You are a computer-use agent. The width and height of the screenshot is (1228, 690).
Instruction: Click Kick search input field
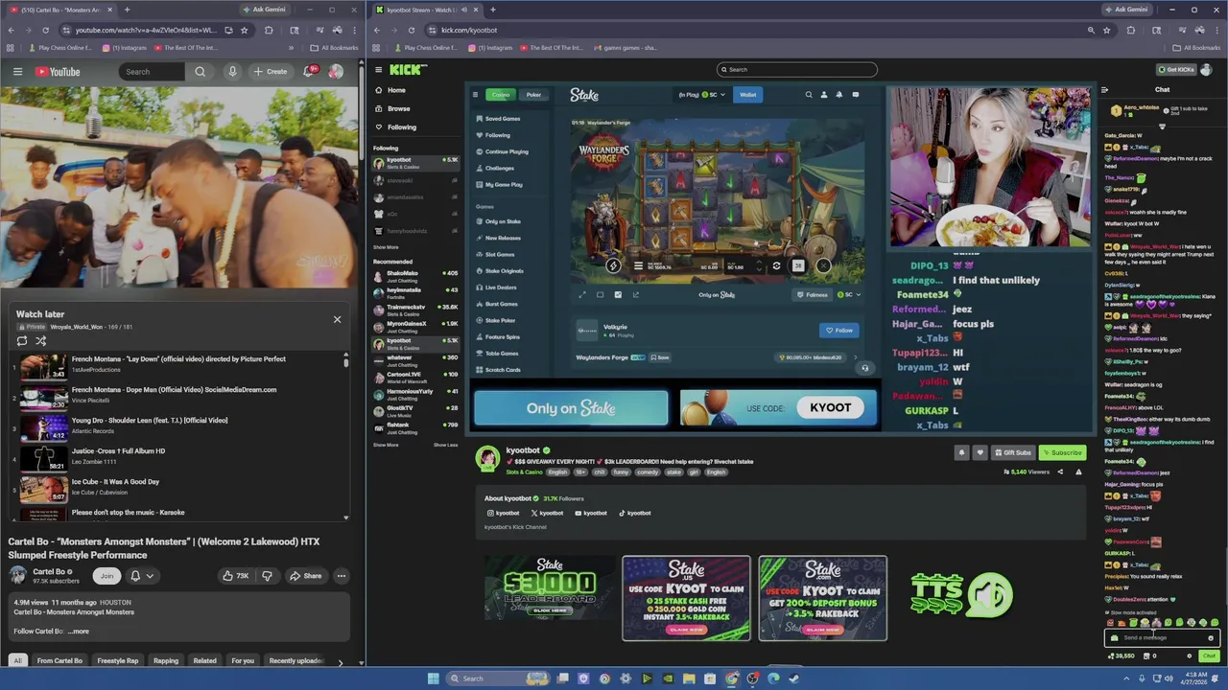click(797, 69)
